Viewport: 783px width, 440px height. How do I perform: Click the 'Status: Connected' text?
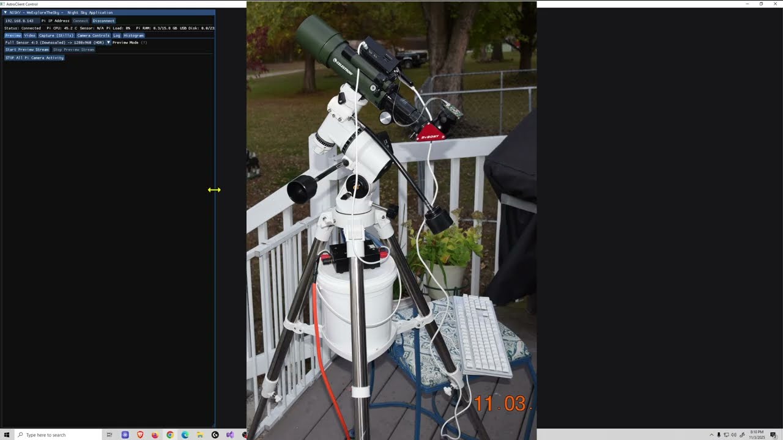[23, 28]
